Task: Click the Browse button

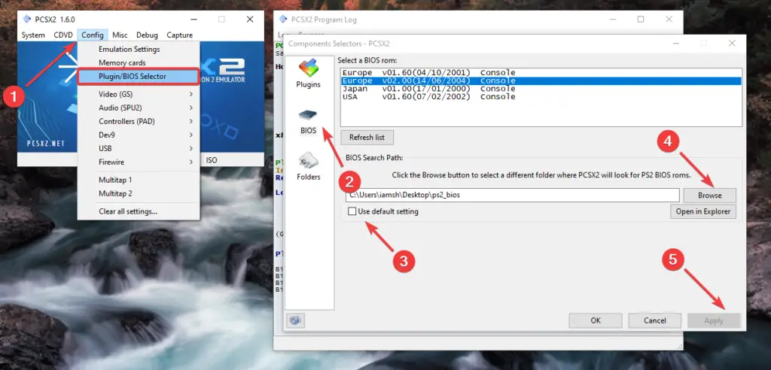Action: 709,195
